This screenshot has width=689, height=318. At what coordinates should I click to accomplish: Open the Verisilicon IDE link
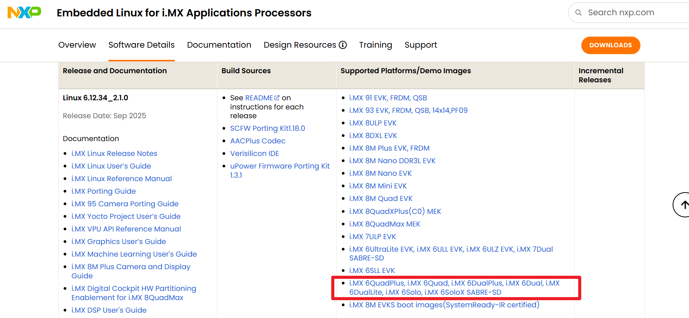(x=255, y=153)
